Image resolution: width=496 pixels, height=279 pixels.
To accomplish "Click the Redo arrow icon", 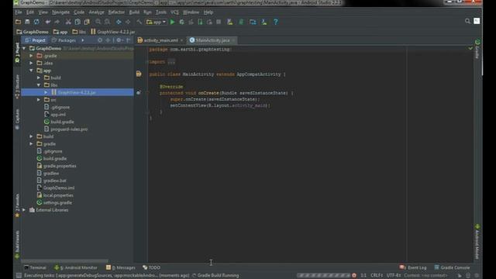I will click(57, 22).
